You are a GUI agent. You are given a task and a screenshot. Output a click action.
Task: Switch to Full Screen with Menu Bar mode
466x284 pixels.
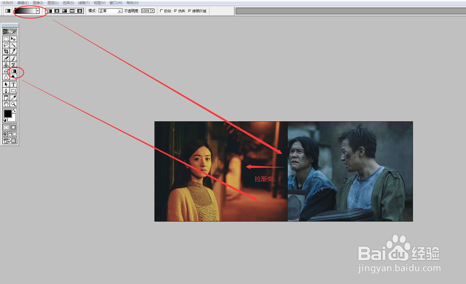click(x=10, y=134)
